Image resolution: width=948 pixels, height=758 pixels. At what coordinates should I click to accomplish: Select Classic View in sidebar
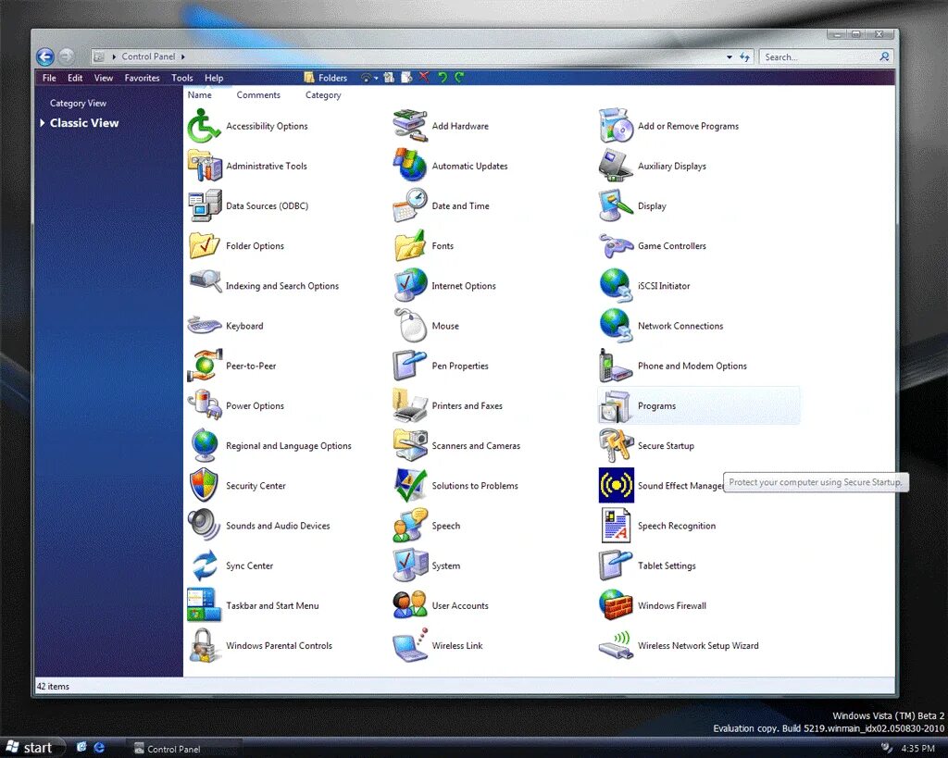coord(84,123)
